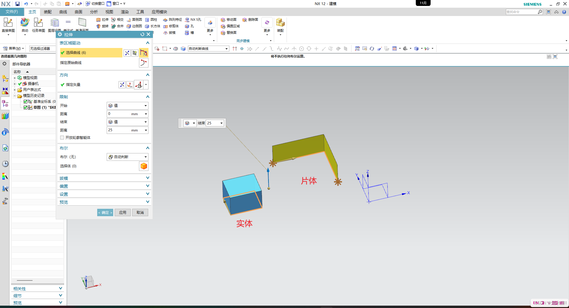Screen dimensions: 569x308
Task: Open the 曲线 ribbon tab
Action: [x=63, y=12]
